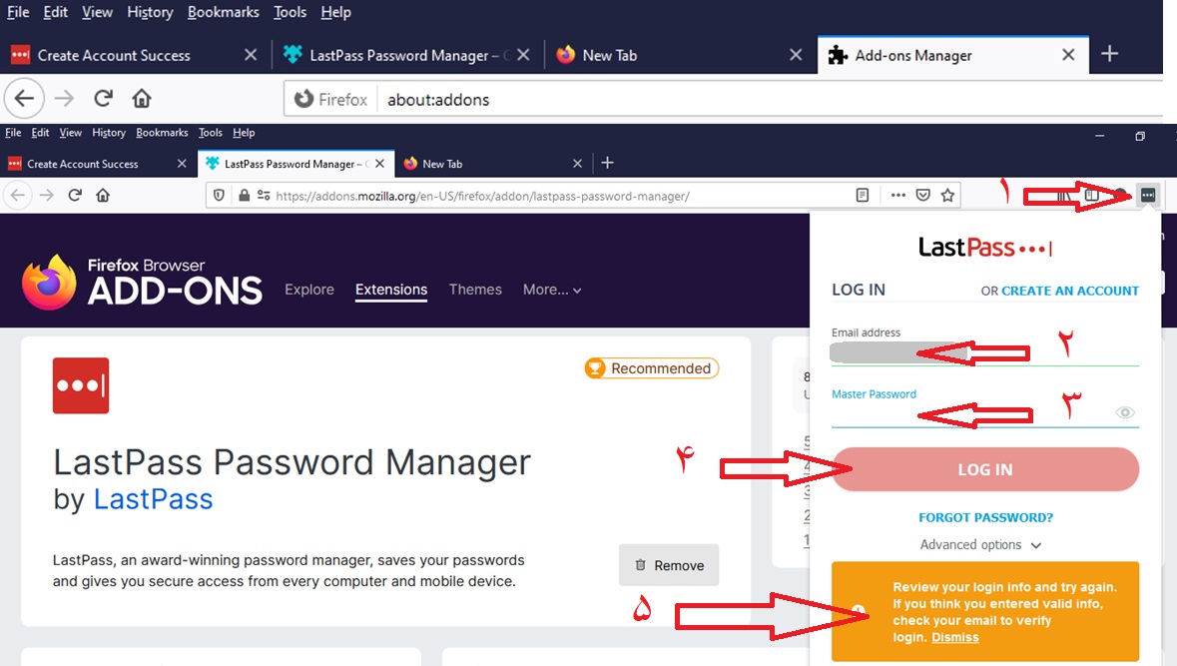
Task: Close LastPass tab in inner window
Action: pos(379,164)
